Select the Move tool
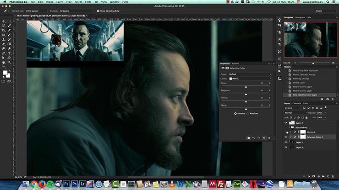The image size is (339, 190). pos(3,21)
